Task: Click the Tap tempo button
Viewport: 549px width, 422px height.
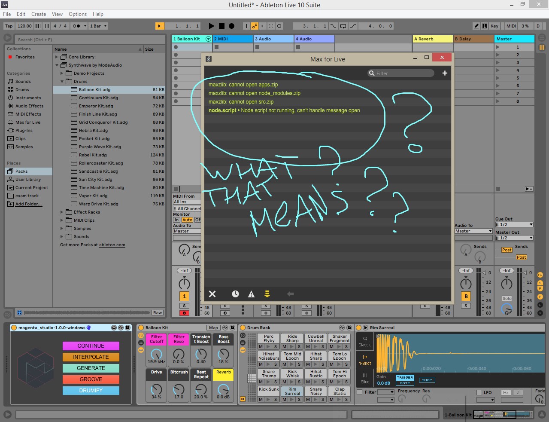Action: tap(9, 26)
